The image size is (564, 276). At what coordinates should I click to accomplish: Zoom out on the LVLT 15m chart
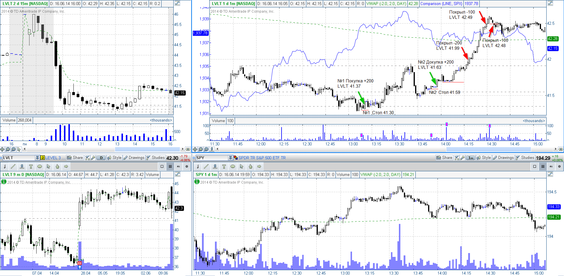click(14, 149)
